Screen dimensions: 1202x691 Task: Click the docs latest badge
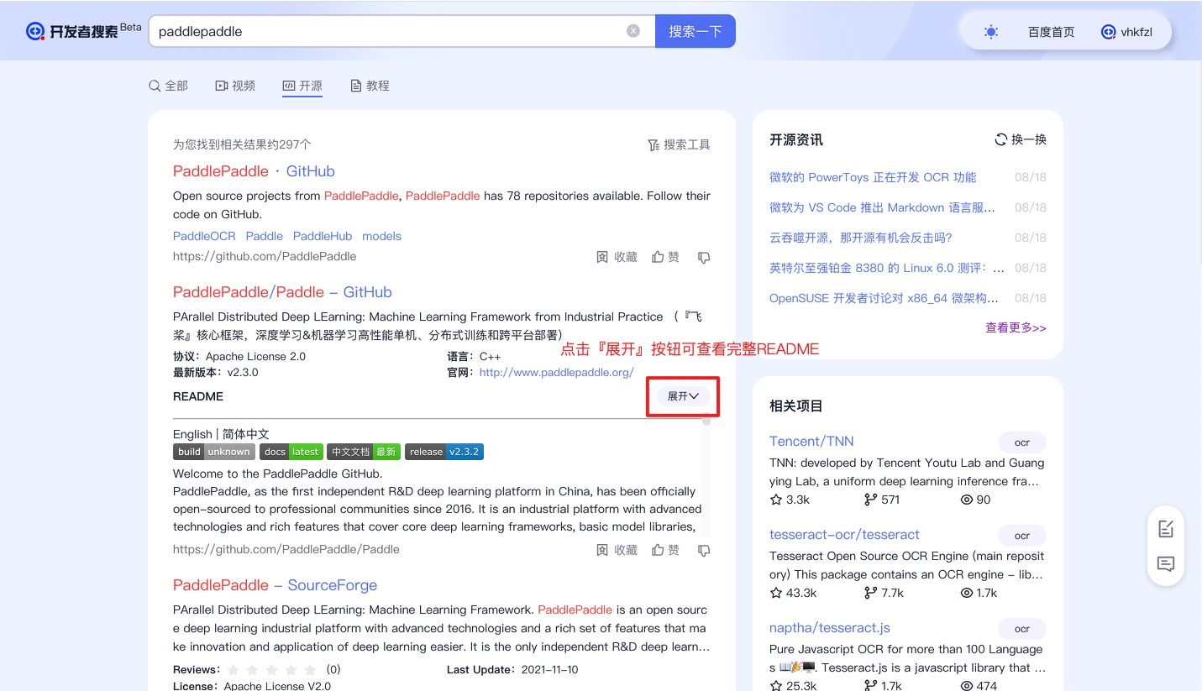click(x=291, y=452)
